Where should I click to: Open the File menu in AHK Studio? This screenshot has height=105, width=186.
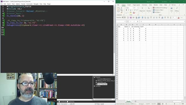click(x=1, y=4)
